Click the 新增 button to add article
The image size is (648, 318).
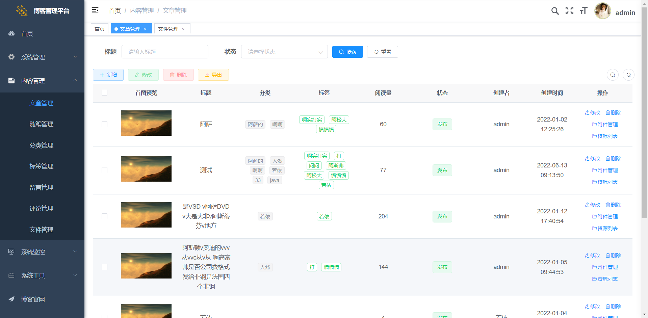pos(108,75)
